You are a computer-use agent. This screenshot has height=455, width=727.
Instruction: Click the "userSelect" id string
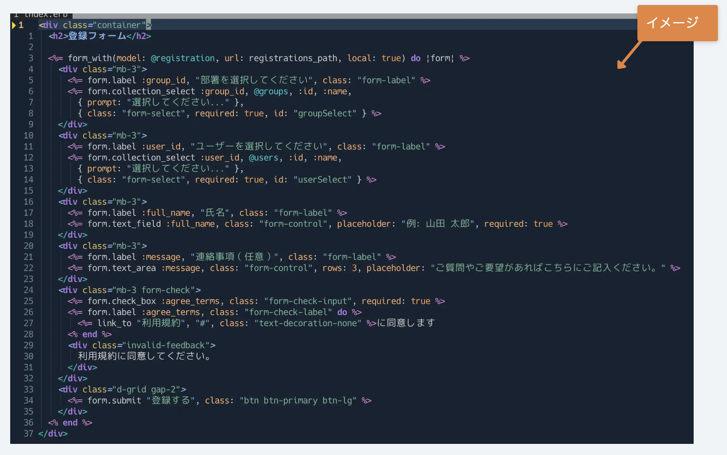click(322, 180)
